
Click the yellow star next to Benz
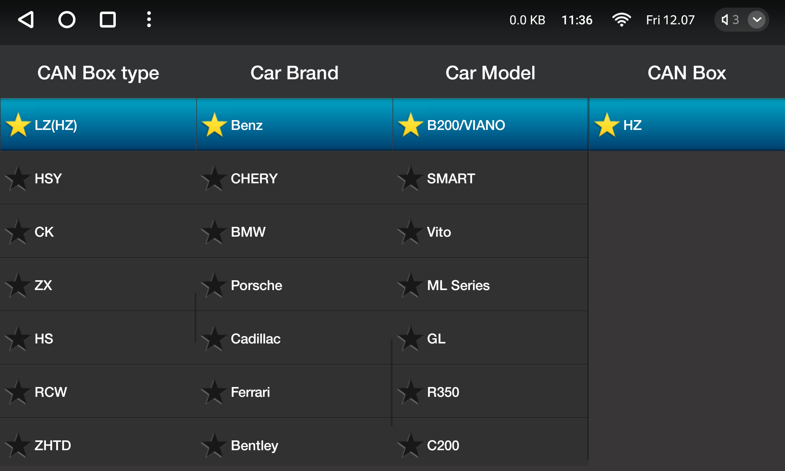[214, 125]
